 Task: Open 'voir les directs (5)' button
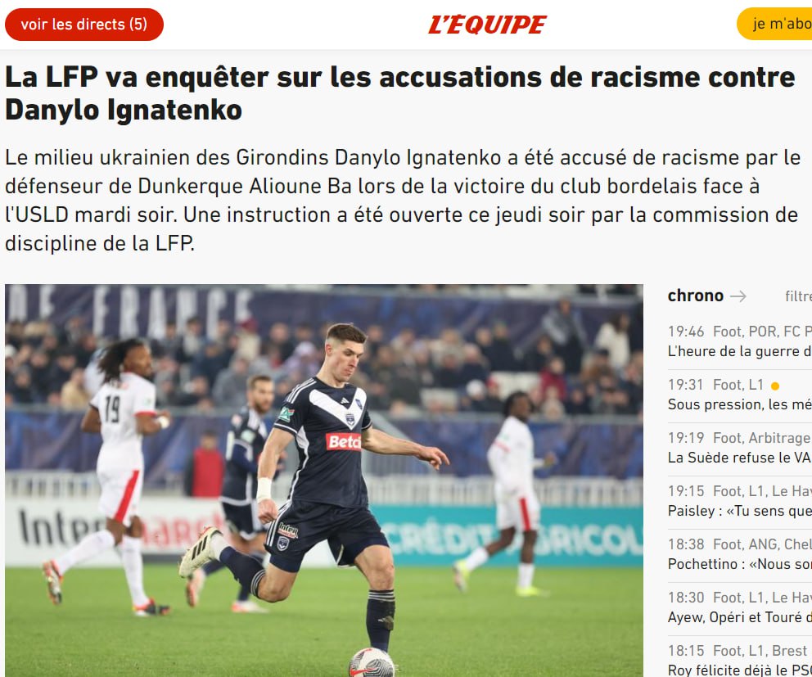(83, 25)
